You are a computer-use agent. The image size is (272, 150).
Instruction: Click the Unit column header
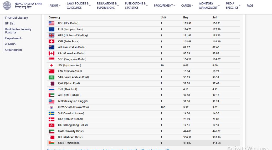click(x=163, y=17)
